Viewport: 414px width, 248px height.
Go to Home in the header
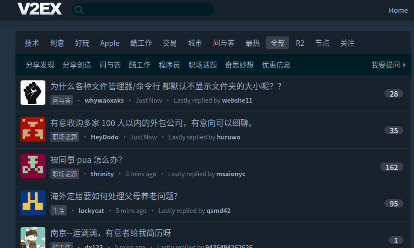coord(398,10)
